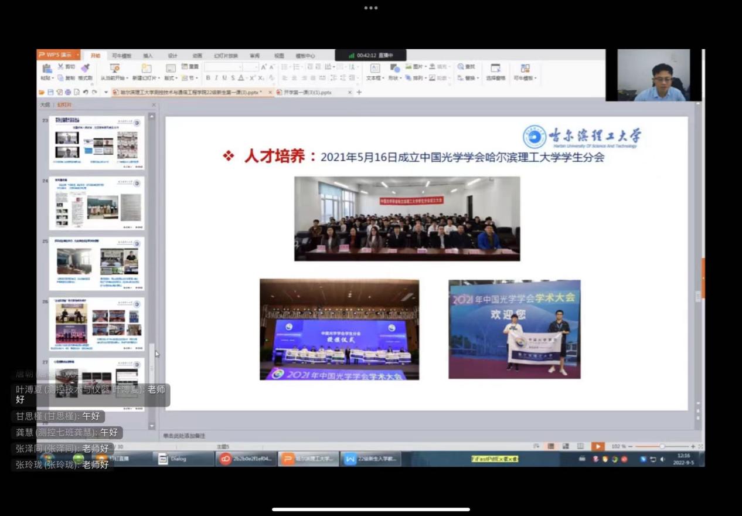This screenshot has height=516, width=742.
Task: Click the orange slideshow play button in status bar
Action: [597, 446]
